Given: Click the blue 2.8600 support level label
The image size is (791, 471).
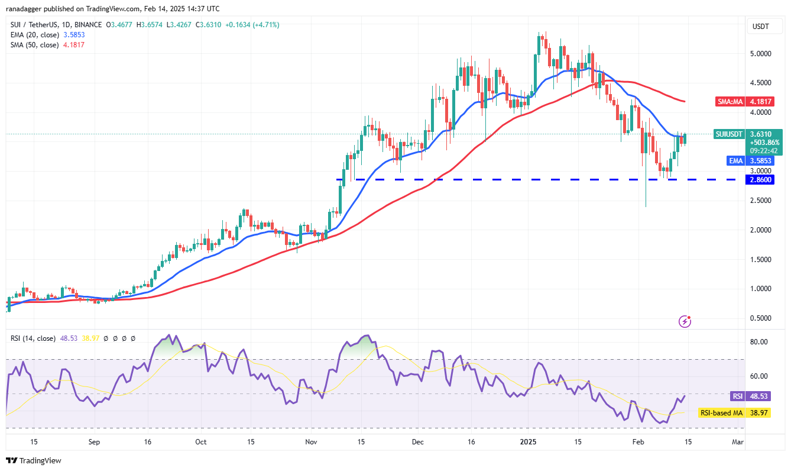Looking at the screenshot, I should [x=759, y=179].
